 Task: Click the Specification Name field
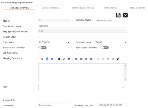(x=83, y=26)
